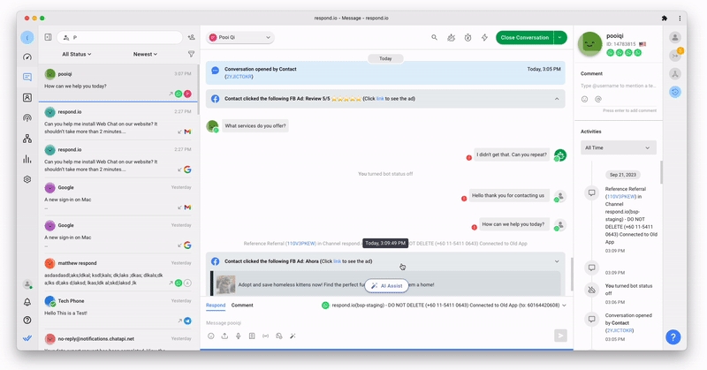The image size is (707, 370).
Task: Open the Newest sort dropdown
Action: [145, 54]
